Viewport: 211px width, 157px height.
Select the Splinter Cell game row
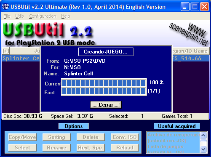tap(105, 59)
